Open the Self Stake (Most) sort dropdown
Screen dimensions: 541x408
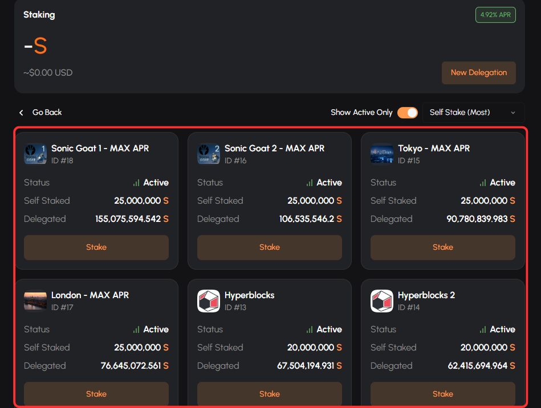(473, 113)
